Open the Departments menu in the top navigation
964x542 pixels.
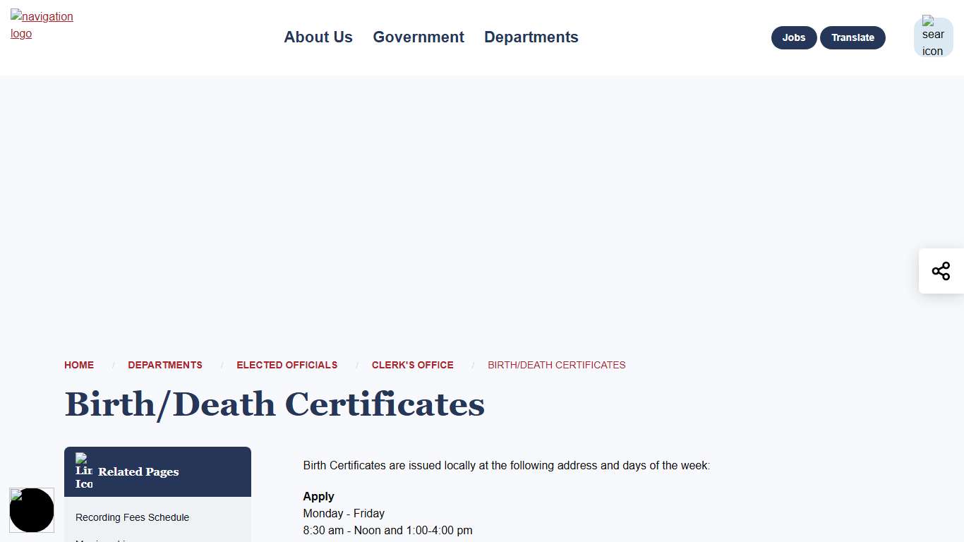point(531,37)
